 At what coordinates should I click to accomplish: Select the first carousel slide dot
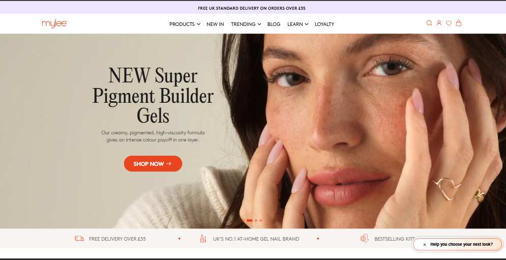[243, 221]
